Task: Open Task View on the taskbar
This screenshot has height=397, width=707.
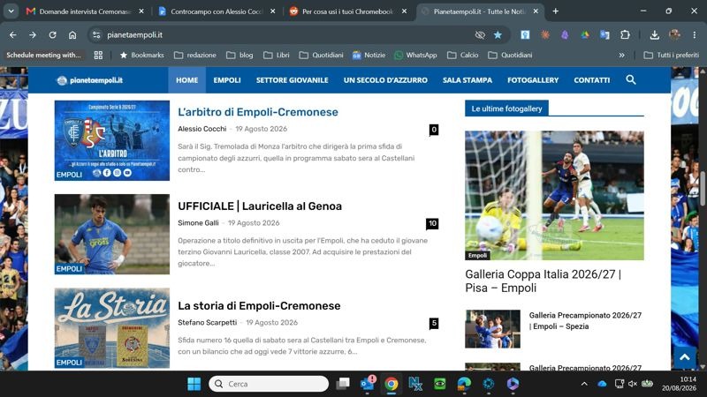Action: click(343, 384)
